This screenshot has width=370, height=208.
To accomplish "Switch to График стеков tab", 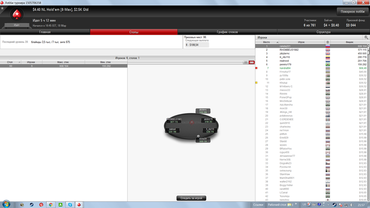I will click(x=227, y=32).
